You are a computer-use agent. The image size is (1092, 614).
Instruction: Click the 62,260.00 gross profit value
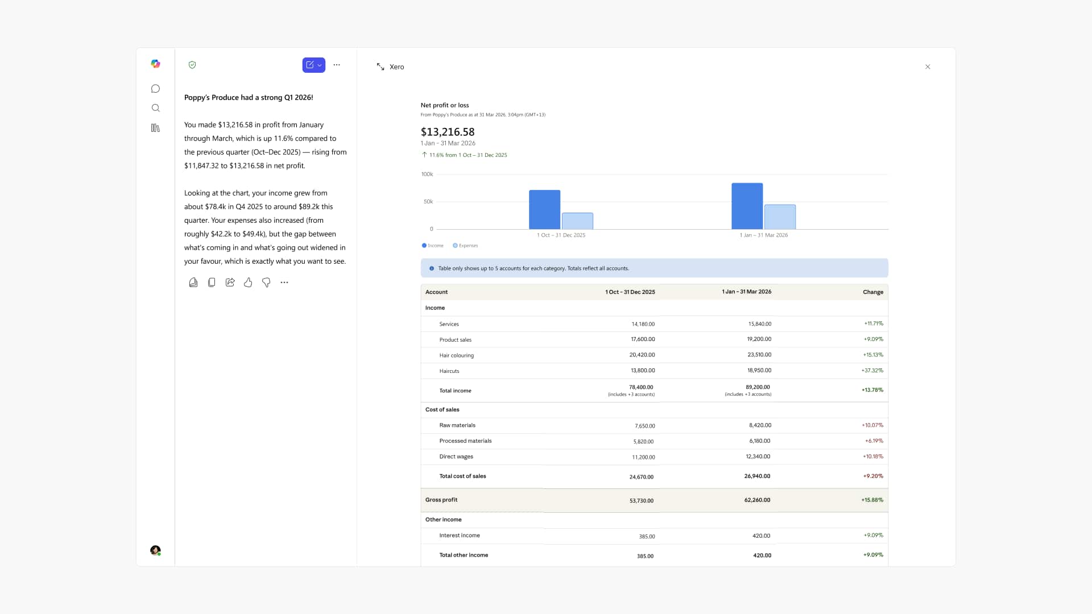(x=757, y=500)
